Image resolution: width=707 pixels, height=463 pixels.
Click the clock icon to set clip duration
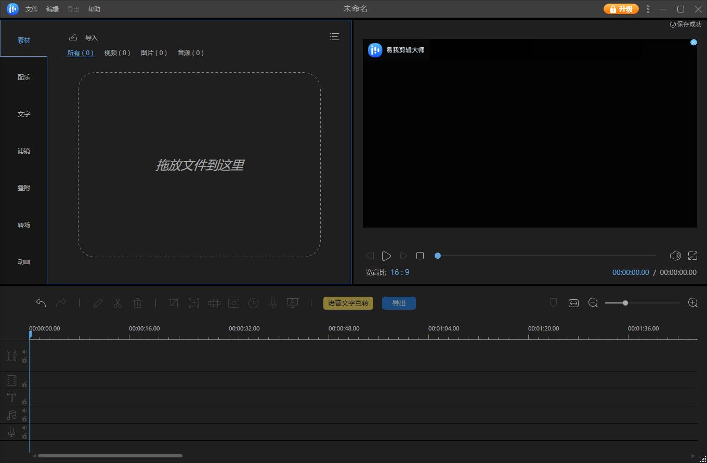(253, 303)
